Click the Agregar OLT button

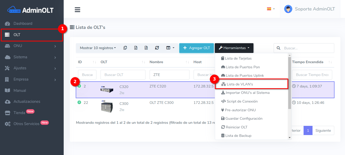196,48
